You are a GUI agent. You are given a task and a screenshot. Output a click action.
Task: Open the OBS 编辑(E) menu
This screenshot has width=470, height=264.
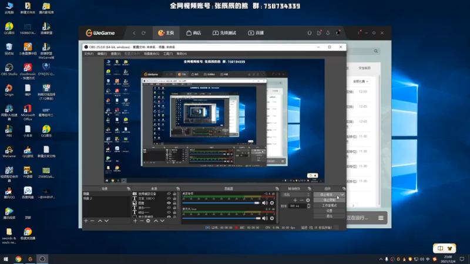pyautogui.click(x=102, y=54)
